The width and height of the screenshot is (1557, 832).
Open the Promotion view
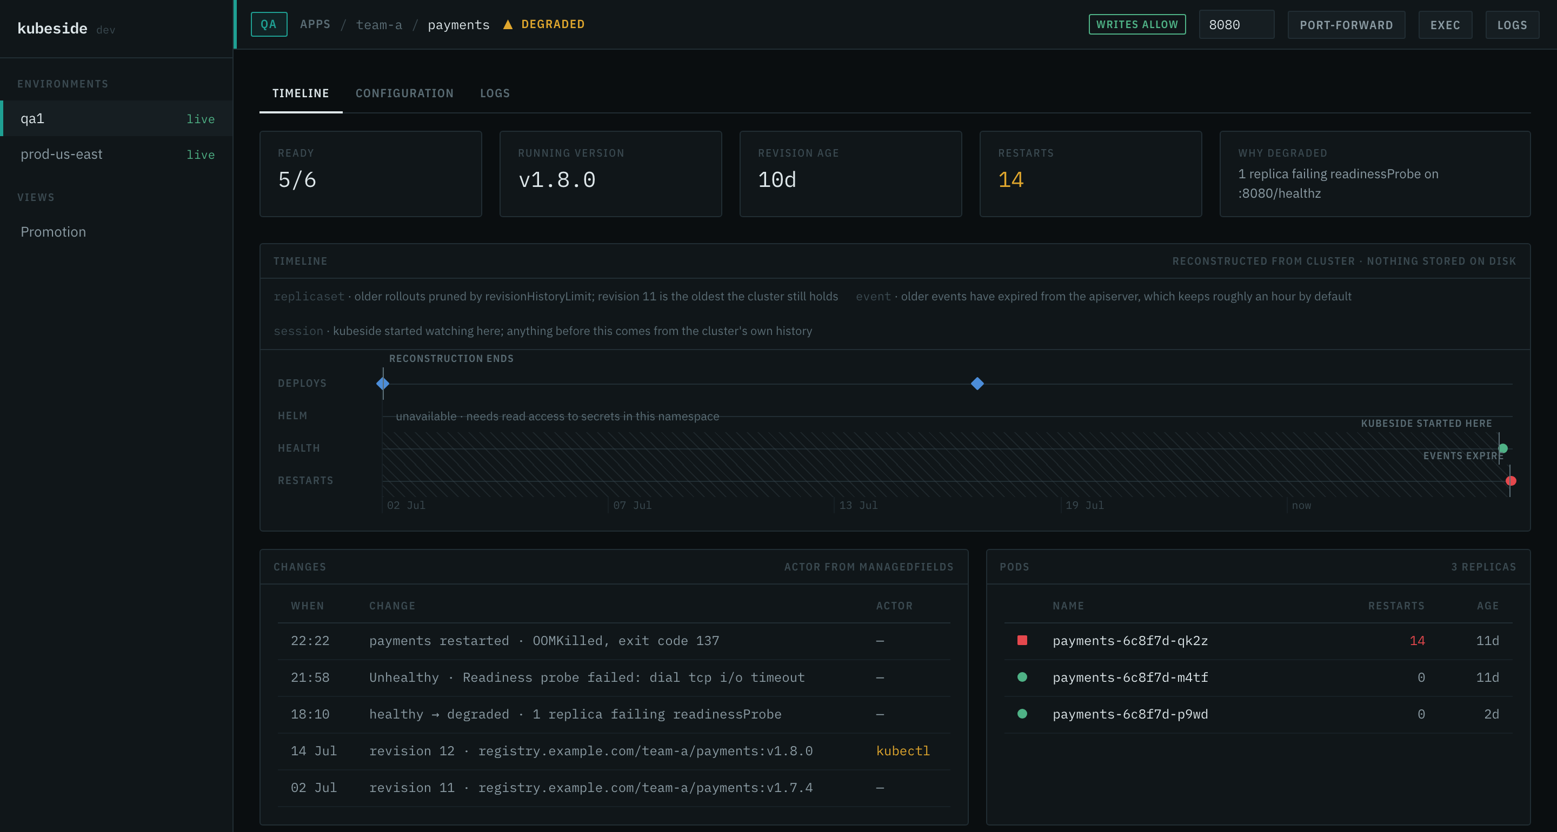click(x=117, y=232)
